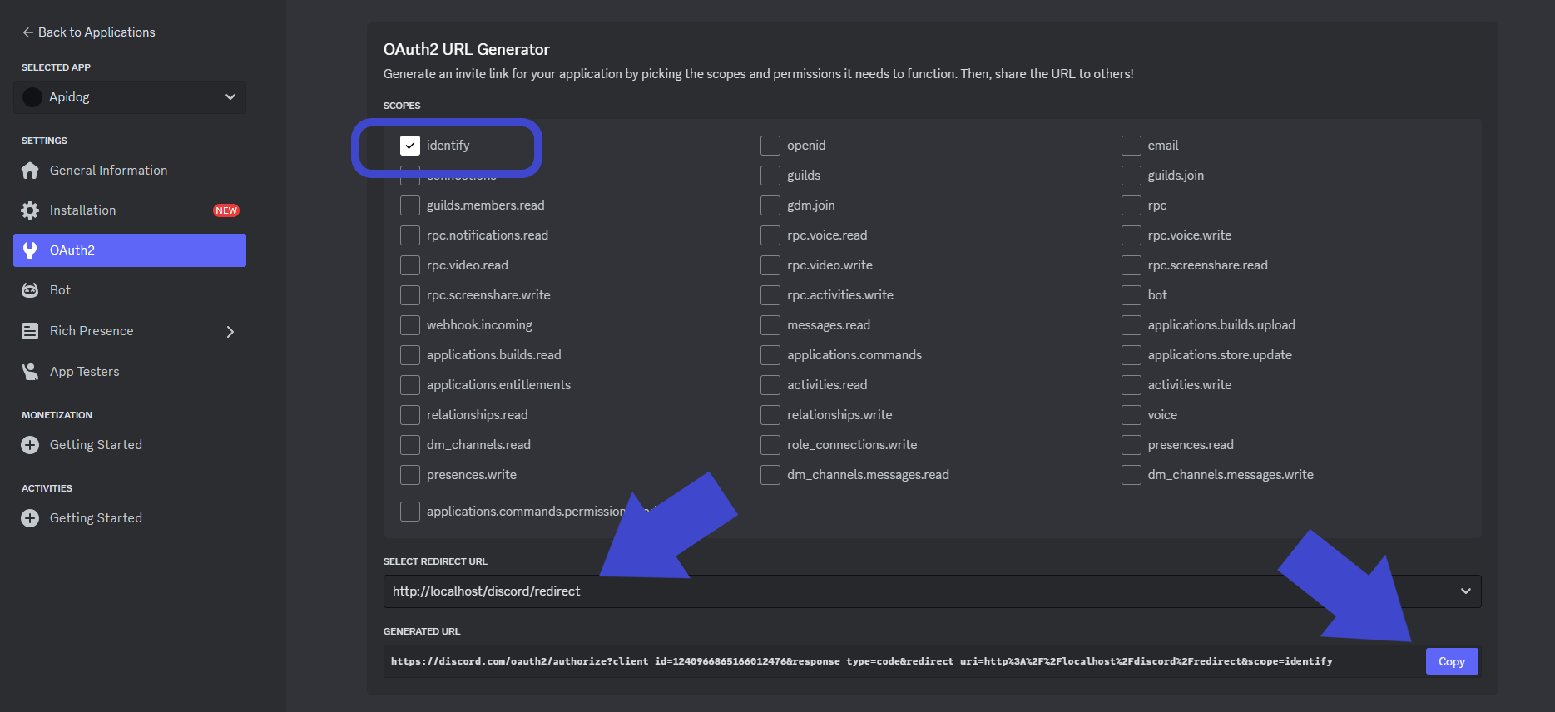1555x712 pixels.
Task: Go to the Installation page
Action: (x=130, y=210)
